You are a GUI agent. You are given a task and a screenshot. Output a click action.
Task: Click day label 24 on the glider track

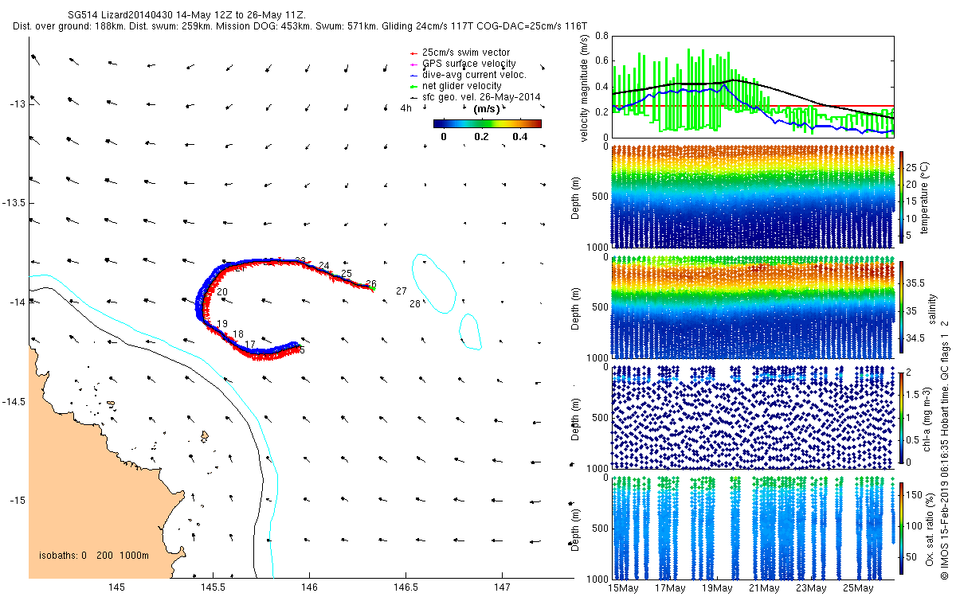pyautogui.click(x=323, y=266)
